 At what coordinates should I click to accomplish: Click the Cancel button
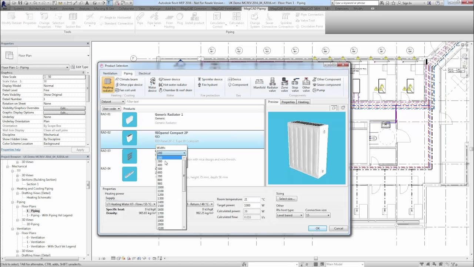339,228
